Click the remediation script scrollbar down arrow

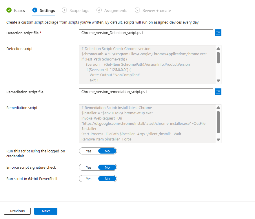(x=218, y=140)
